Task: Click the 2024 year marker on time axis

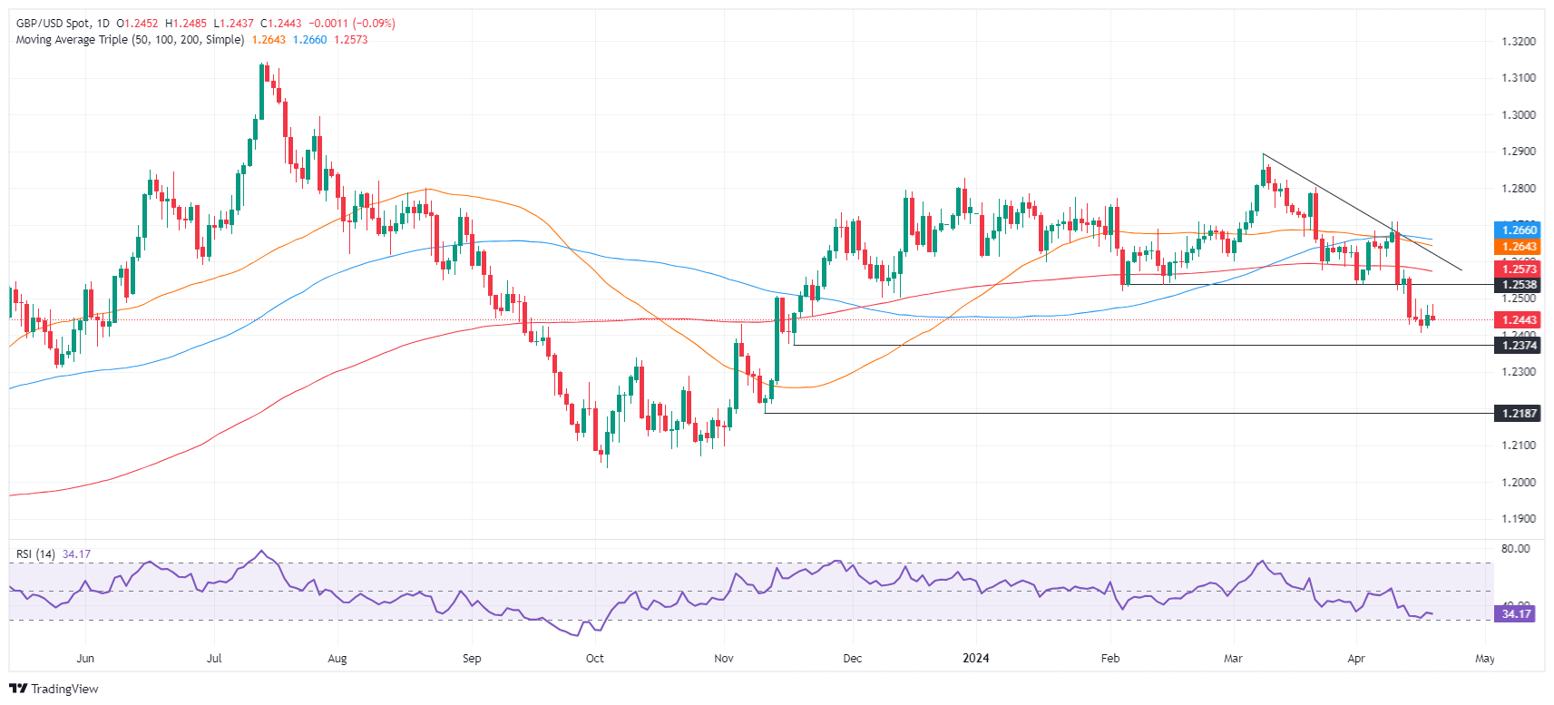Action: pos(976,659)
